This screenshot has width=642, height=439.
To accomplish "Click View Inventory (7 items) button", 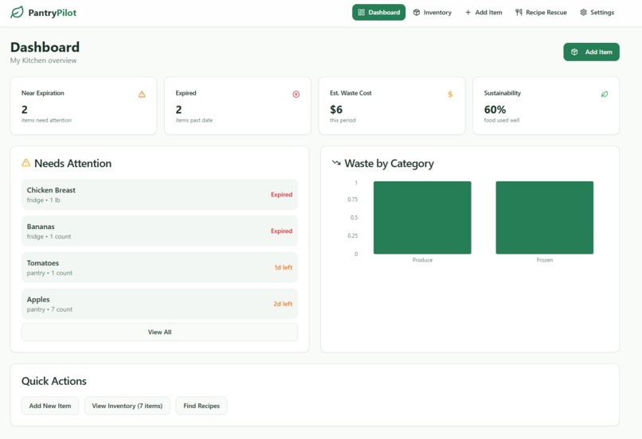I will (x=127, y=406).
